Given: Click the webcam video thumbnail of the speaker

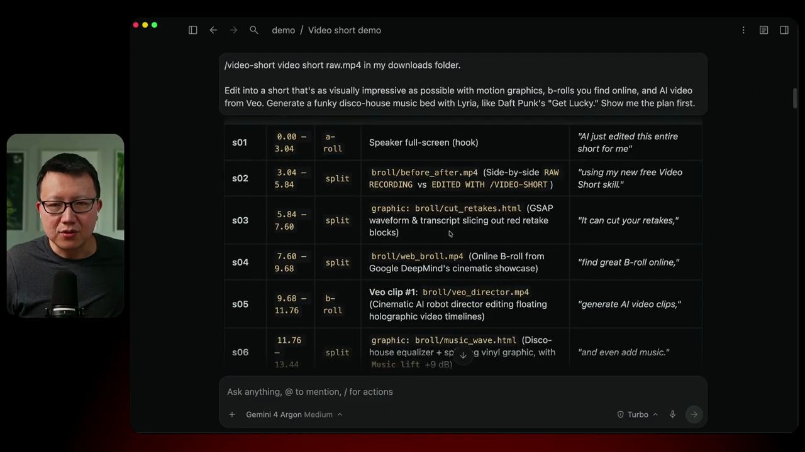Looking at the screenshot, I should [x=65, y=225].
